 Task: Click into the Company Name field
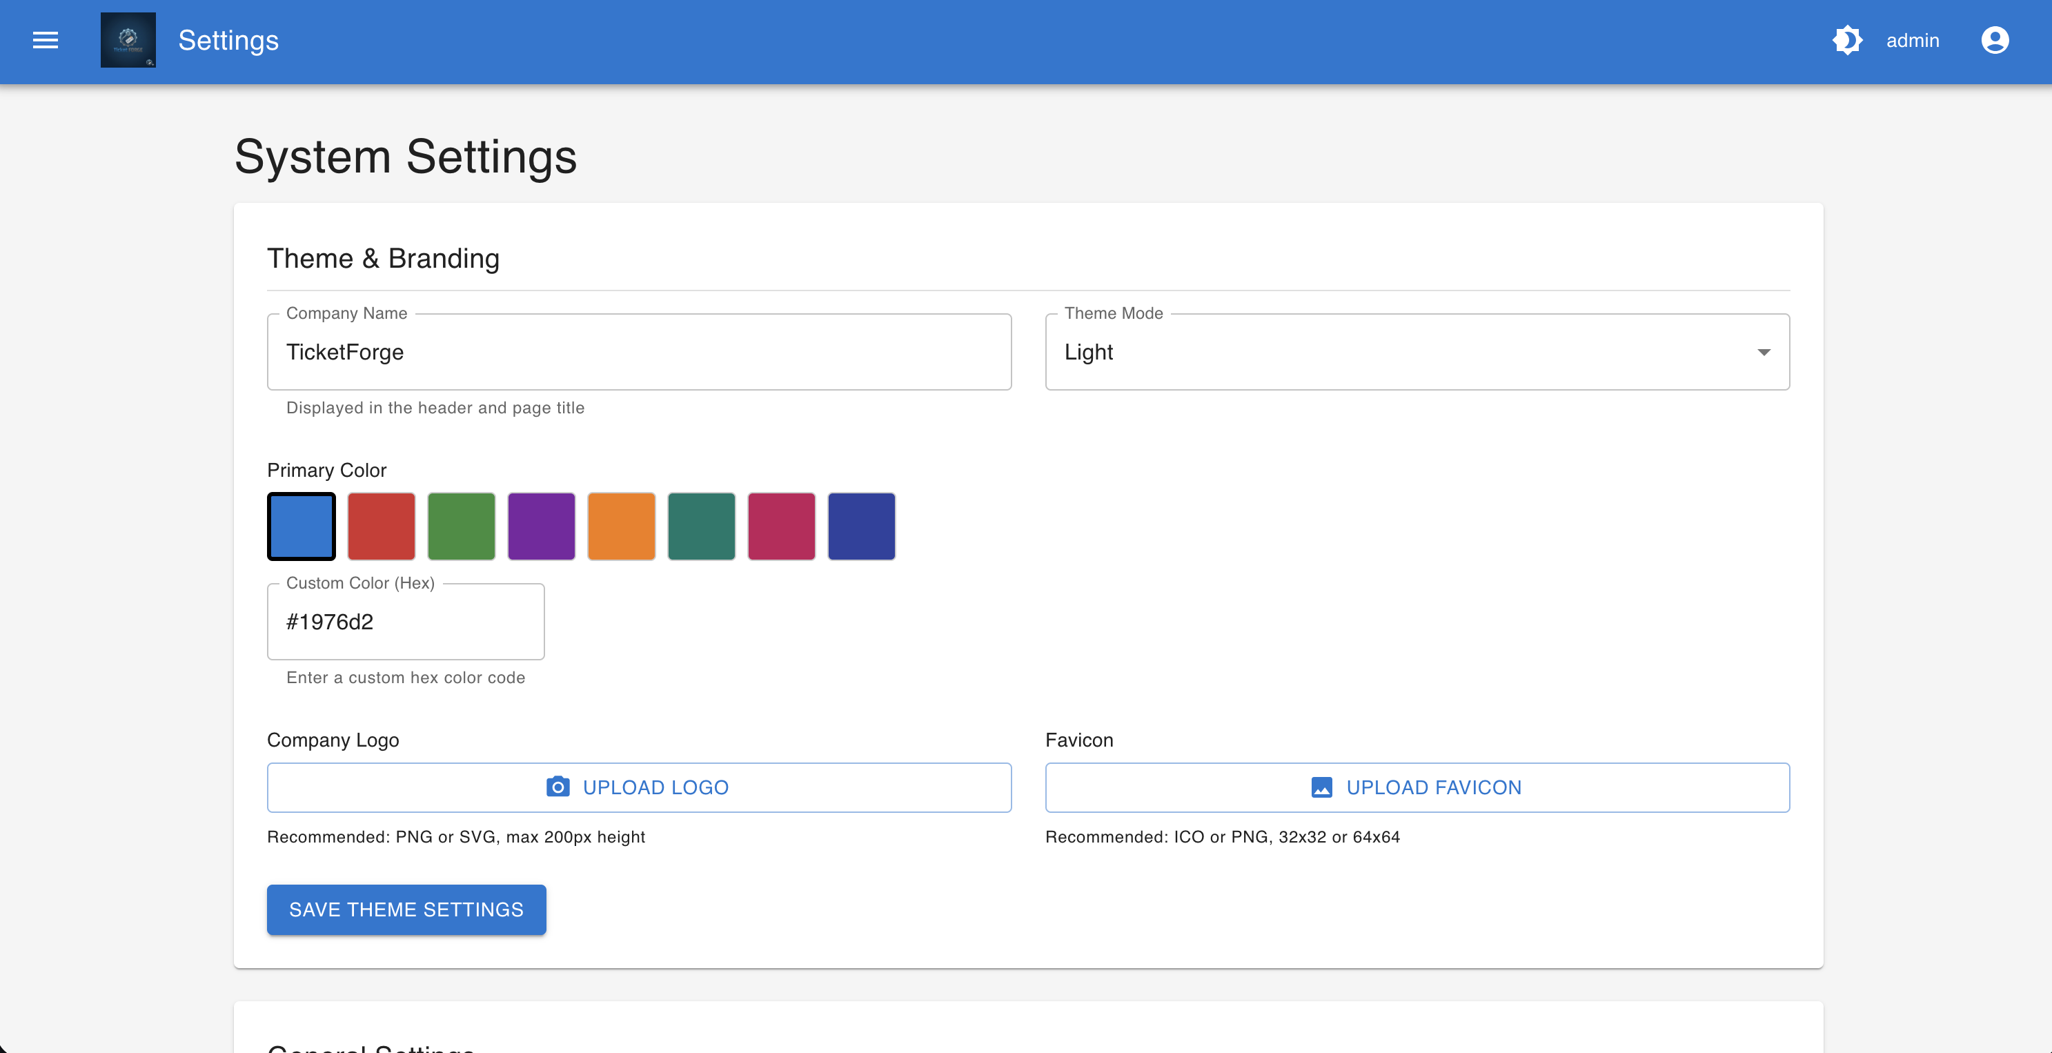639,352
